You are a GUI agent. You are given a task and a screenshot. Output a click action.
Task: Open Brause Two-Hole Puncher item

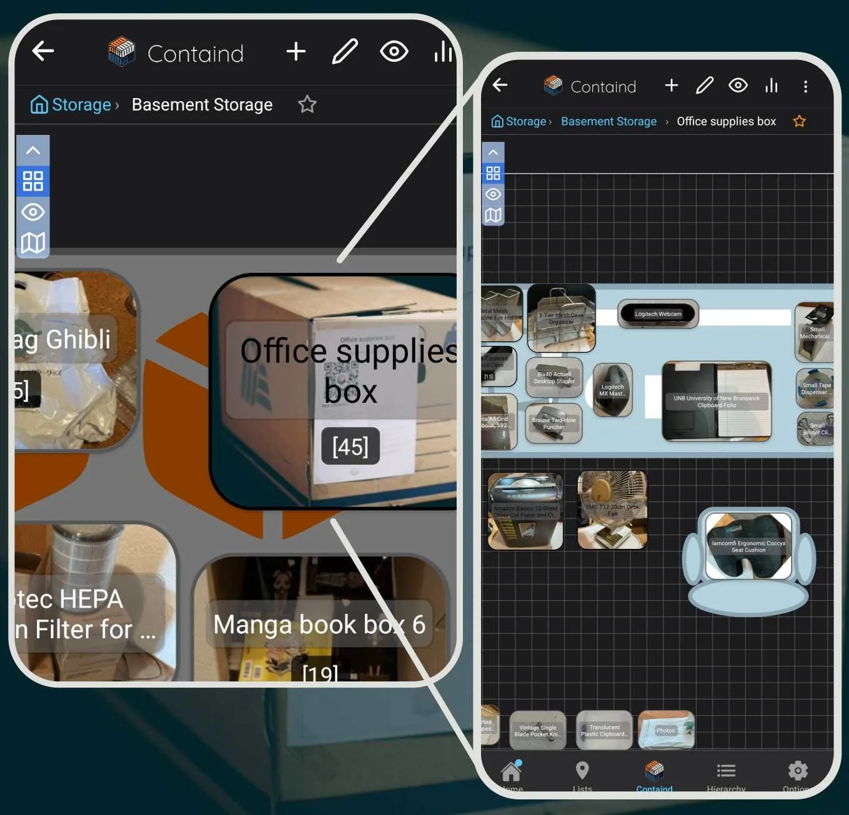pos(554,423)
